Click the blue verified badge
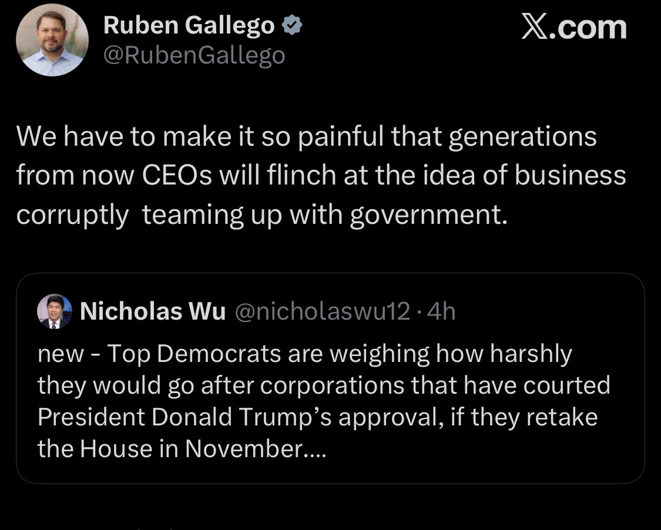Viewport: 661px width, 530px height. click(x=293, y=25)
